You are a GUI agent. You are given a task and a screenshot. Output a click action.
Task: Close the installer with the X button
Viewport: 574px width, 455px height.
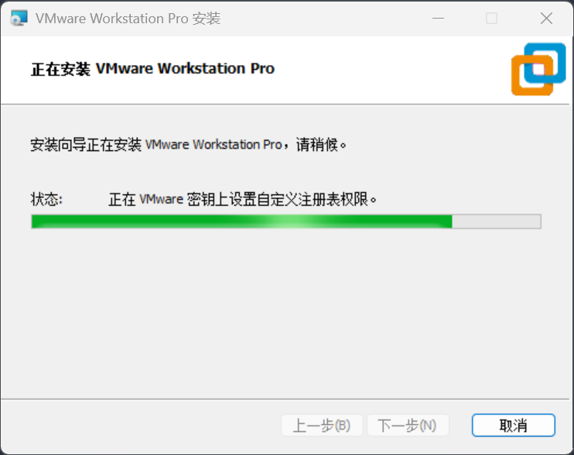(546, 18)
